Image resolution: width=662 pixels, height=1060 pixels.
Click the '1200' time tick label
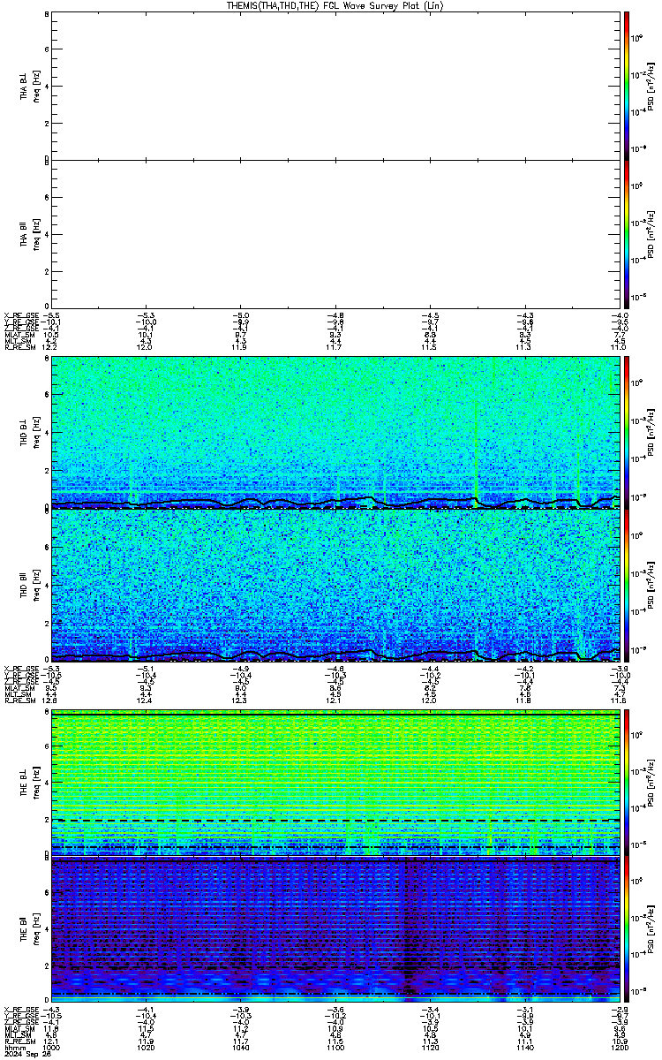pyautogui.click(x=618, y=1048)
